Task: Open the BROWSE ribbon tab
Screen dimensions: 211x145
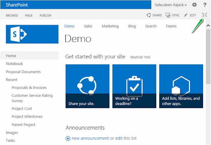Action: (x=12, y=15)
